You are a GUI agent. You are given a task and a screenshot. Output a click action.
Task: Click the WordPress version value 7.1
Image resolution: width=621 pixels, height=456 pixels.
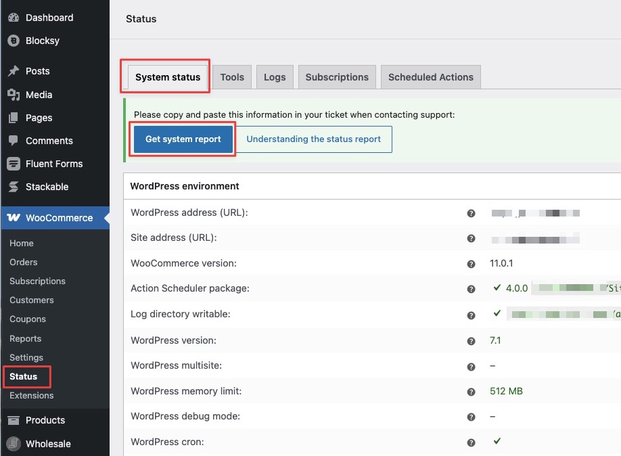pos(495,340)
